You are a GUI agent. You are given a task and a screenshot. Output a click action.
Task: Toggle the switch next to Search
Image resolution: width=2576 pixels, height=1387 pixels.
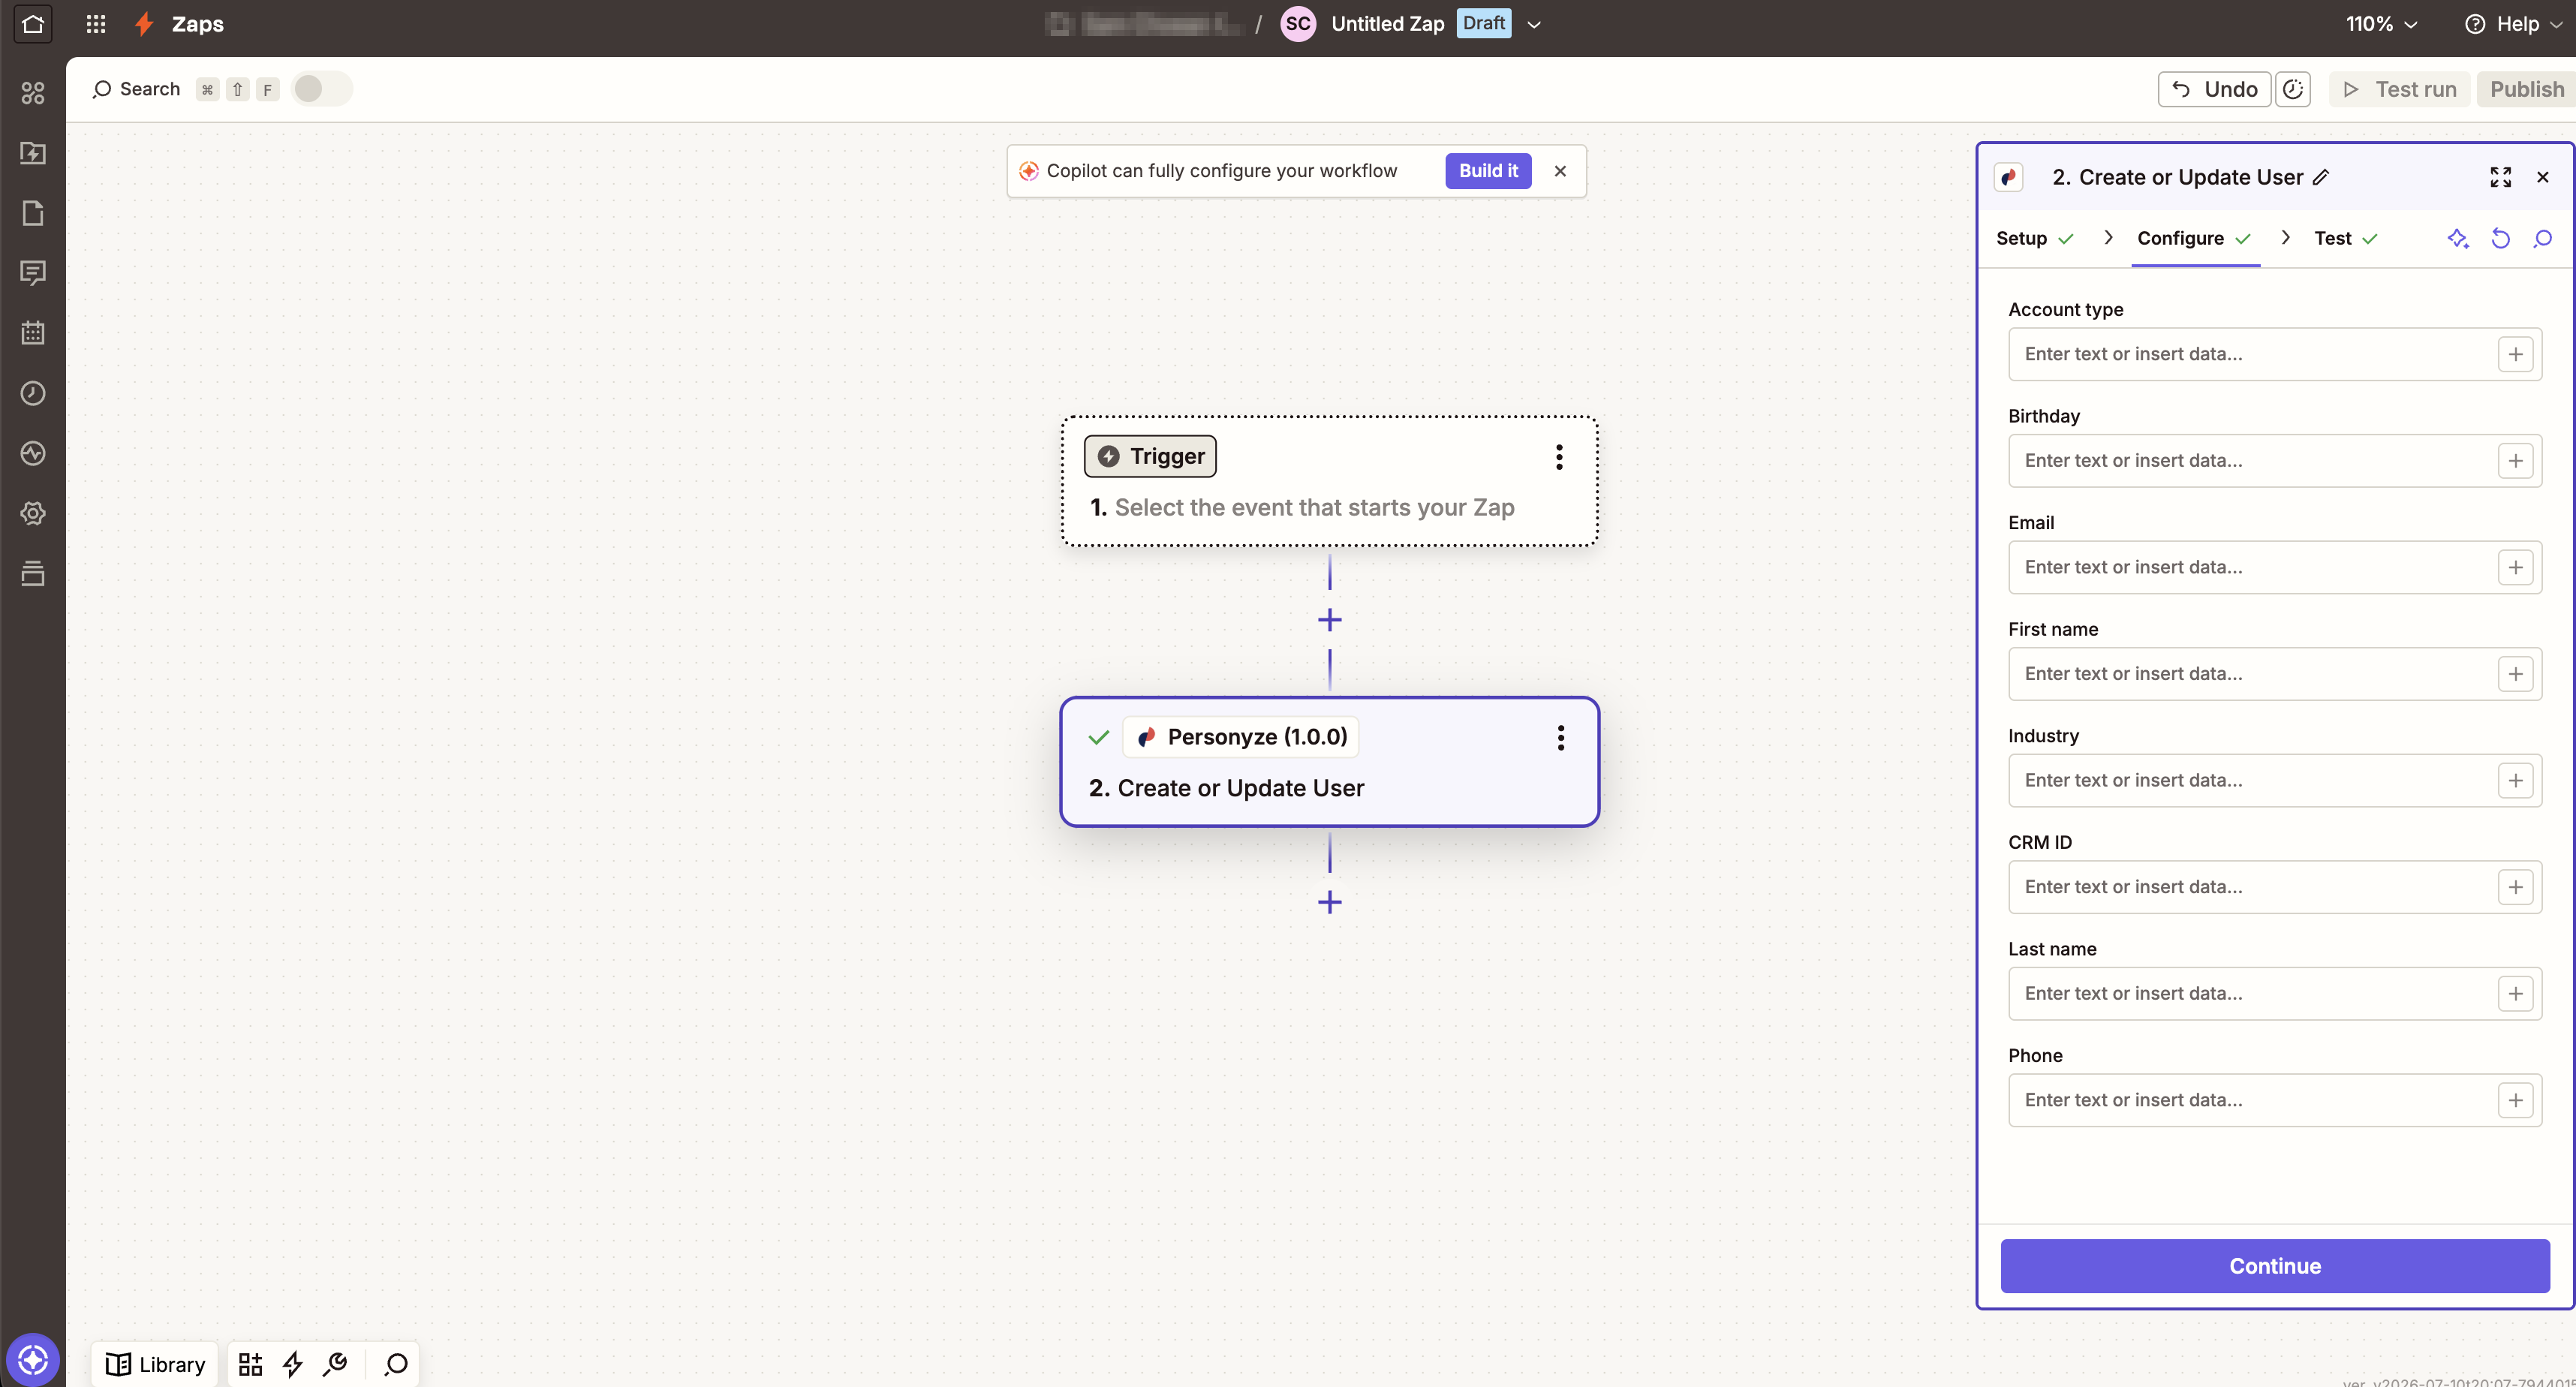click(x=321, y=89)
